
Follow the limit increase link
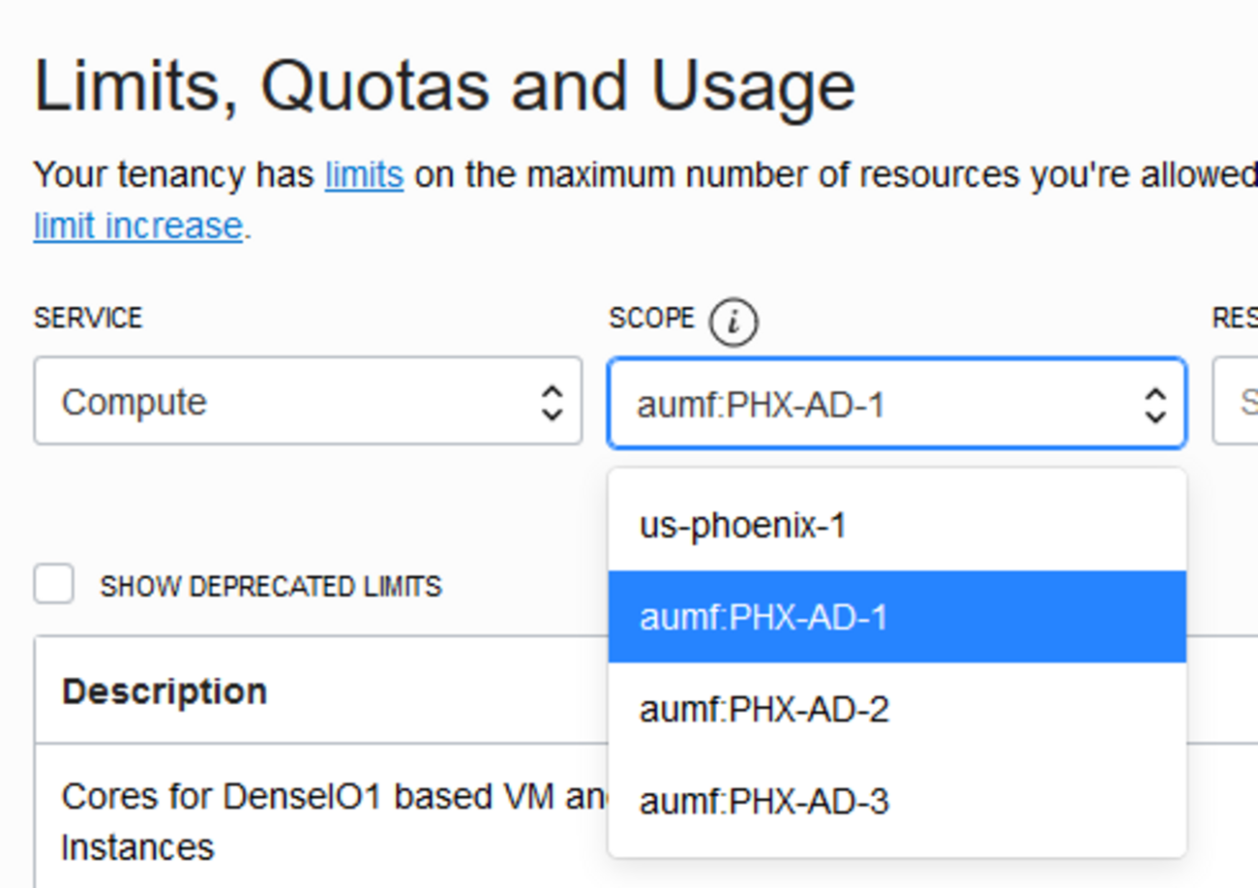pos(137,226)
